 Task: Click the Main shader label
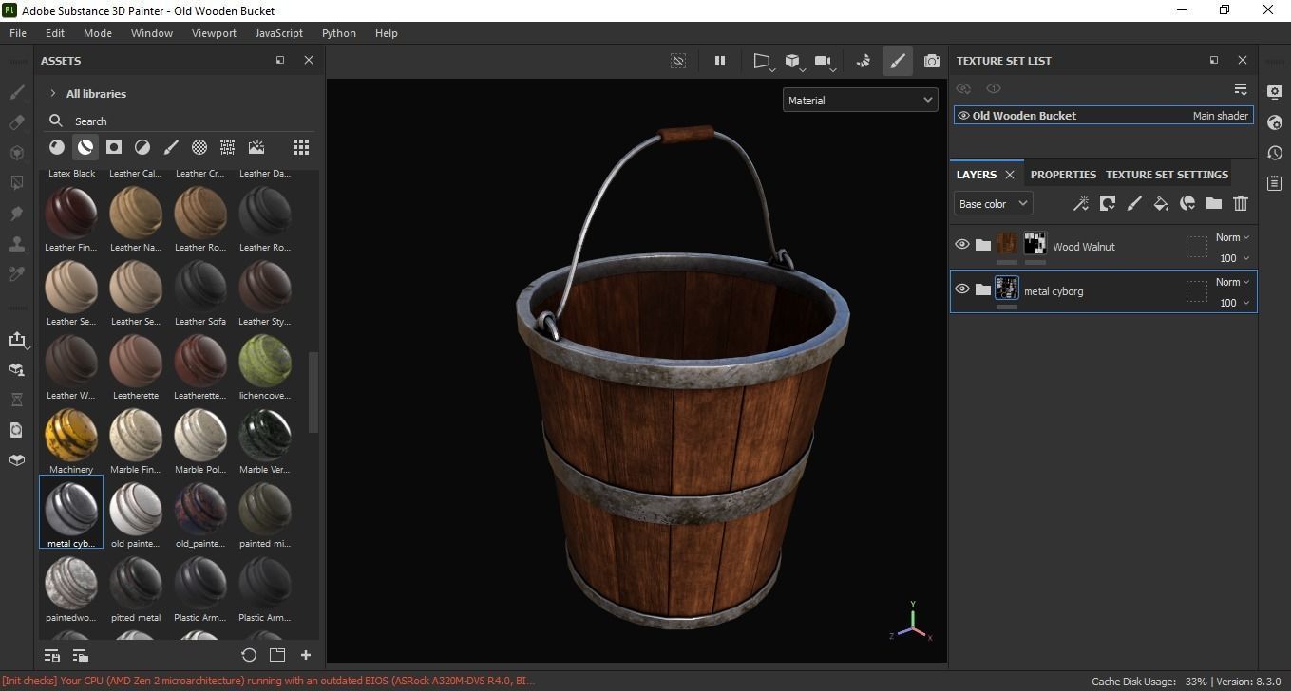pos(1221,116)
